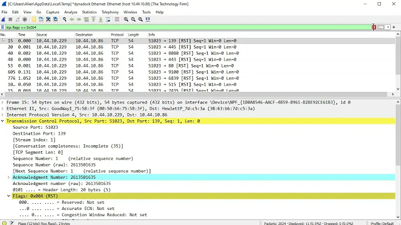Sort by the Source column header
This screenshot has width=401, height=225.
[55, 35]
